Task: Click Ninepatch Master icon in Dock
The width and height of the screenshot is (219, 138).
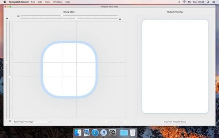Action: tap(104, 133)
